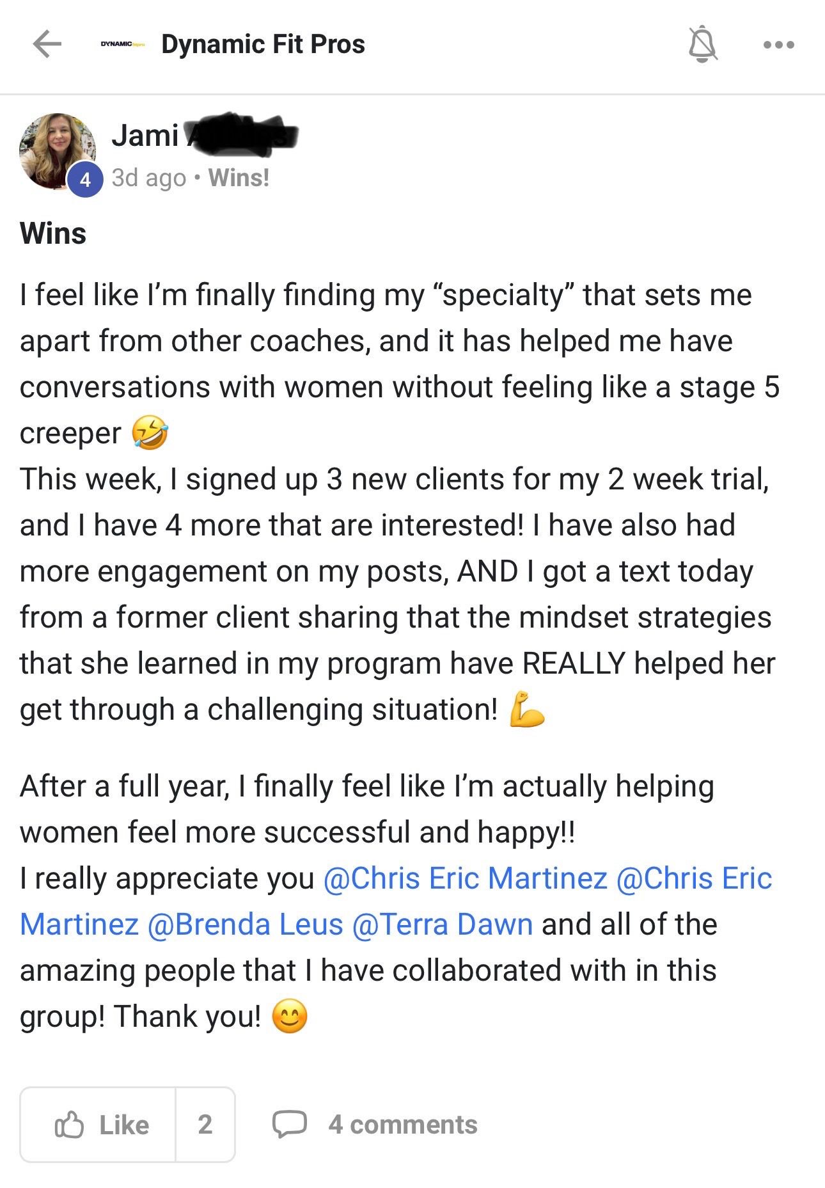
Task: Click the comment speech bubble icon
Action: coord(289,1124)
